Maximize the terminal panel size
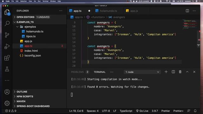This screenshot has height=114, width=203. coord(187,72)
